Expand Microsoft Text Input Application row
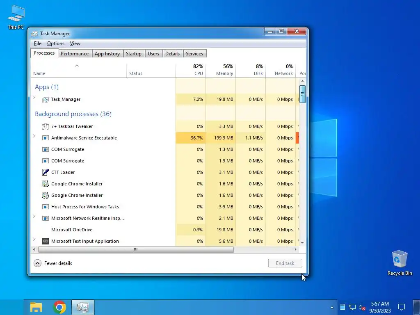 34,239
